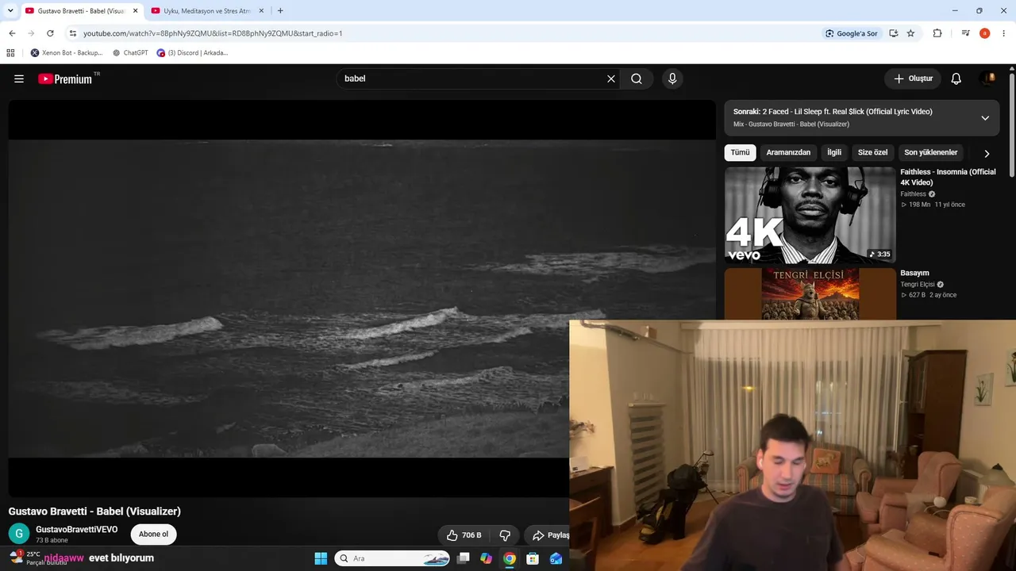Open the Discord | Arkada... bookmark
The width and height of the screenshot is (1016, 571).
point(192,53)
